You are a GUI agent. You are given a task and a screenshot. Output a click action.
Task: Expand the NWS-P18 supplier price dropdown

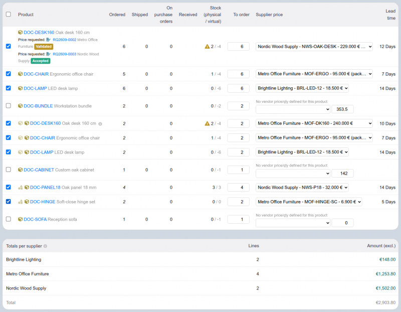point(302,188)
